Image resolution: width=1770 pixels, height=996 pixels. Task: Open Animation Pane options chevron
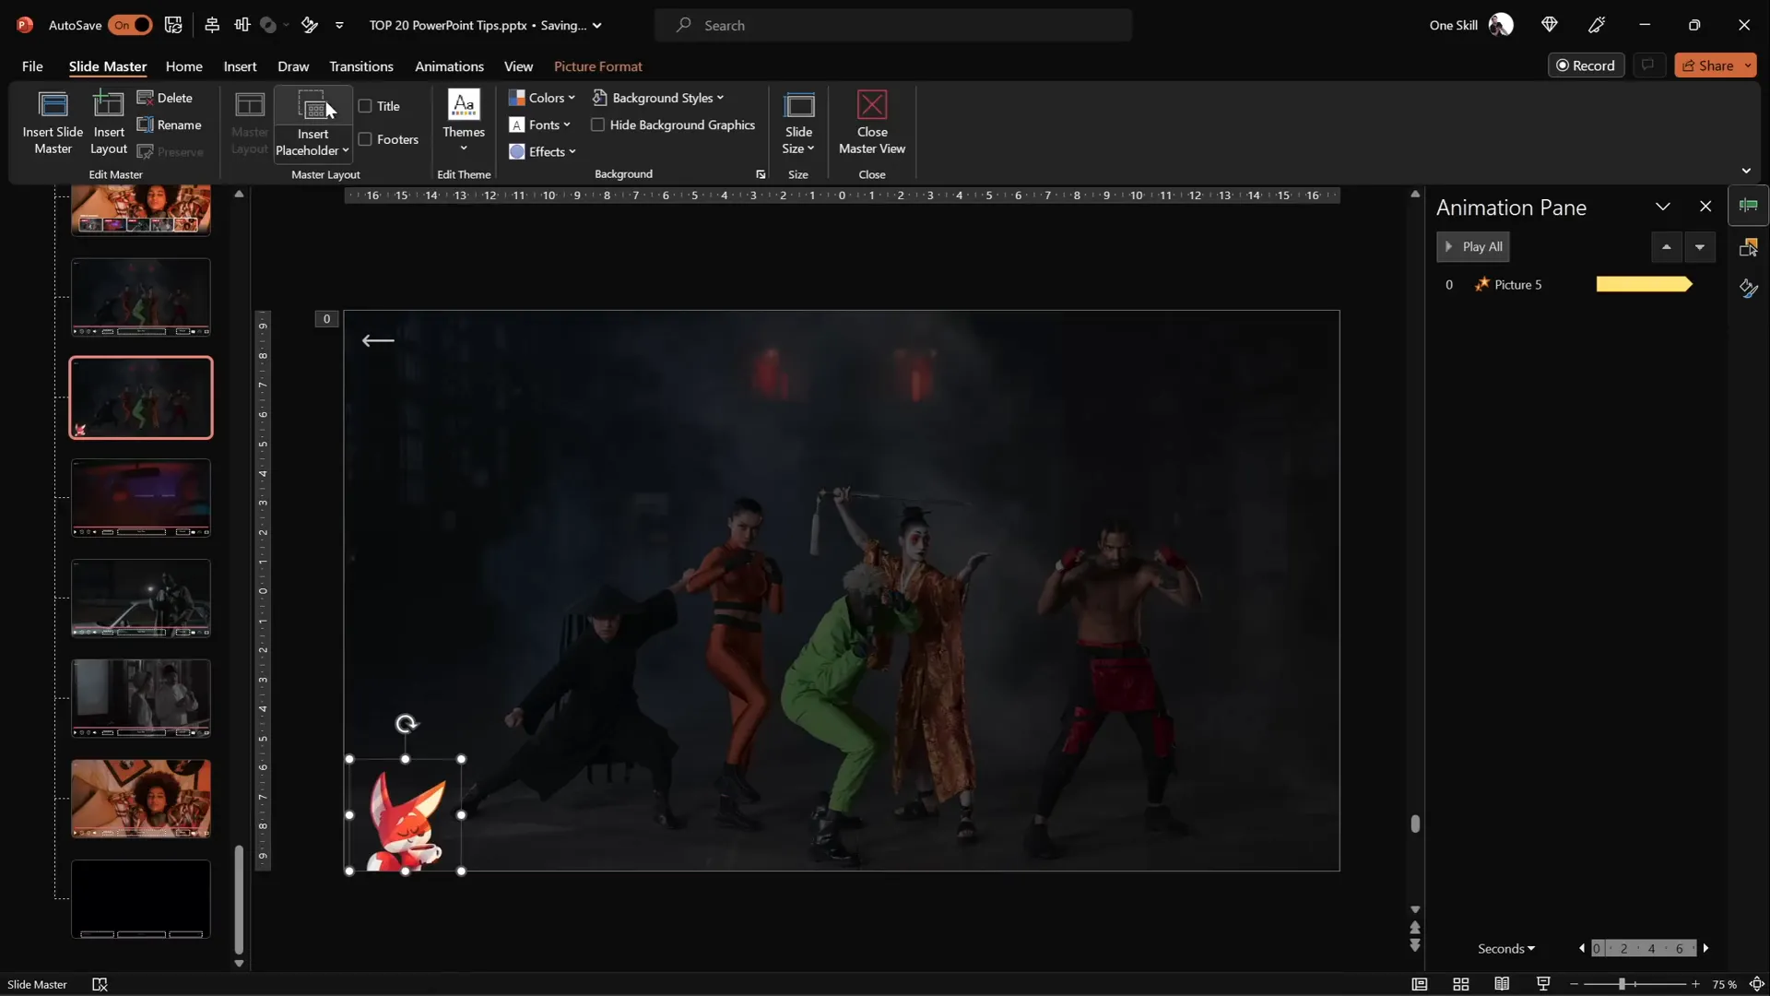(1663, 207)
